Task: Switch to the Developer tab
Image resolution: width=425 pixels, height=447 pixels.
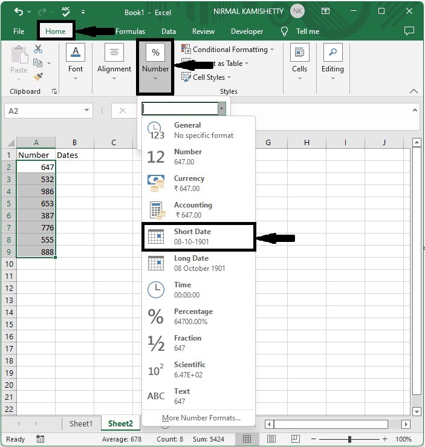Action: (x=247, y=31)
